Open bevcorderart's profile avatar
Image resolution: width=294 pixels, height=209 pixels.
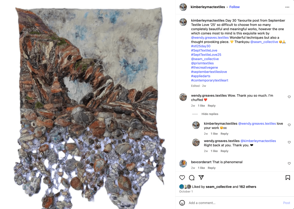183,164
